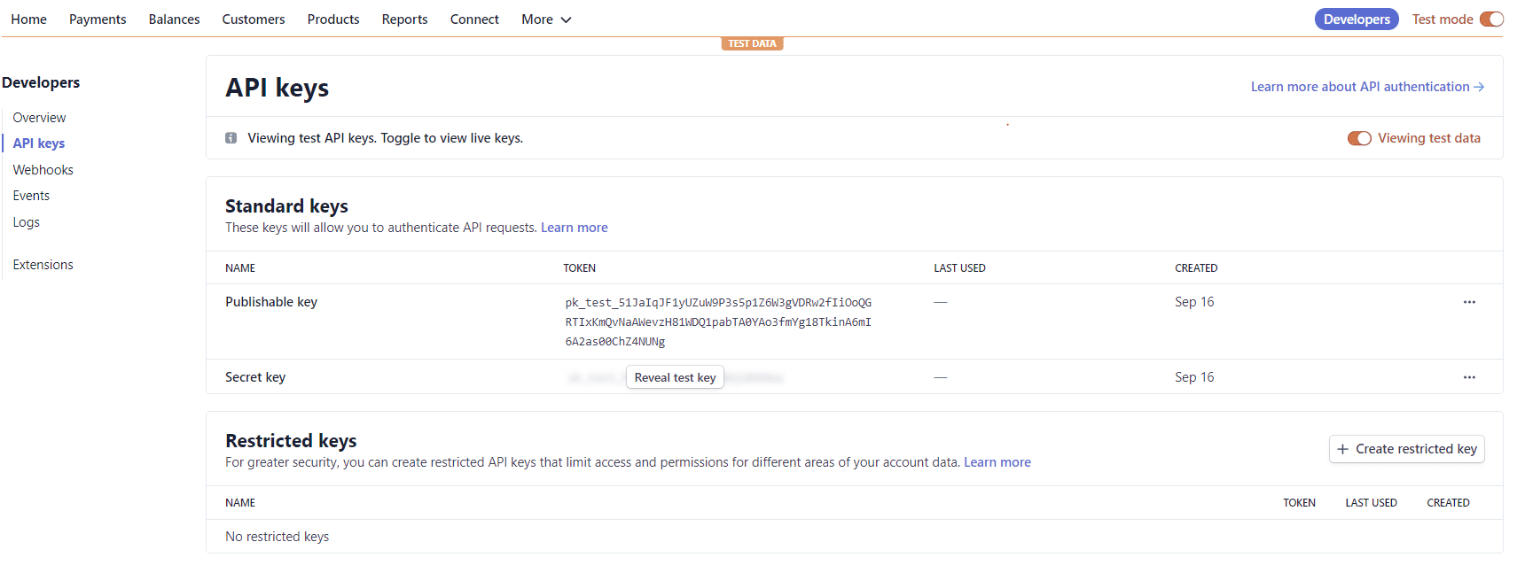
Task: Click the Restricted keys heading
Action: 291,441
